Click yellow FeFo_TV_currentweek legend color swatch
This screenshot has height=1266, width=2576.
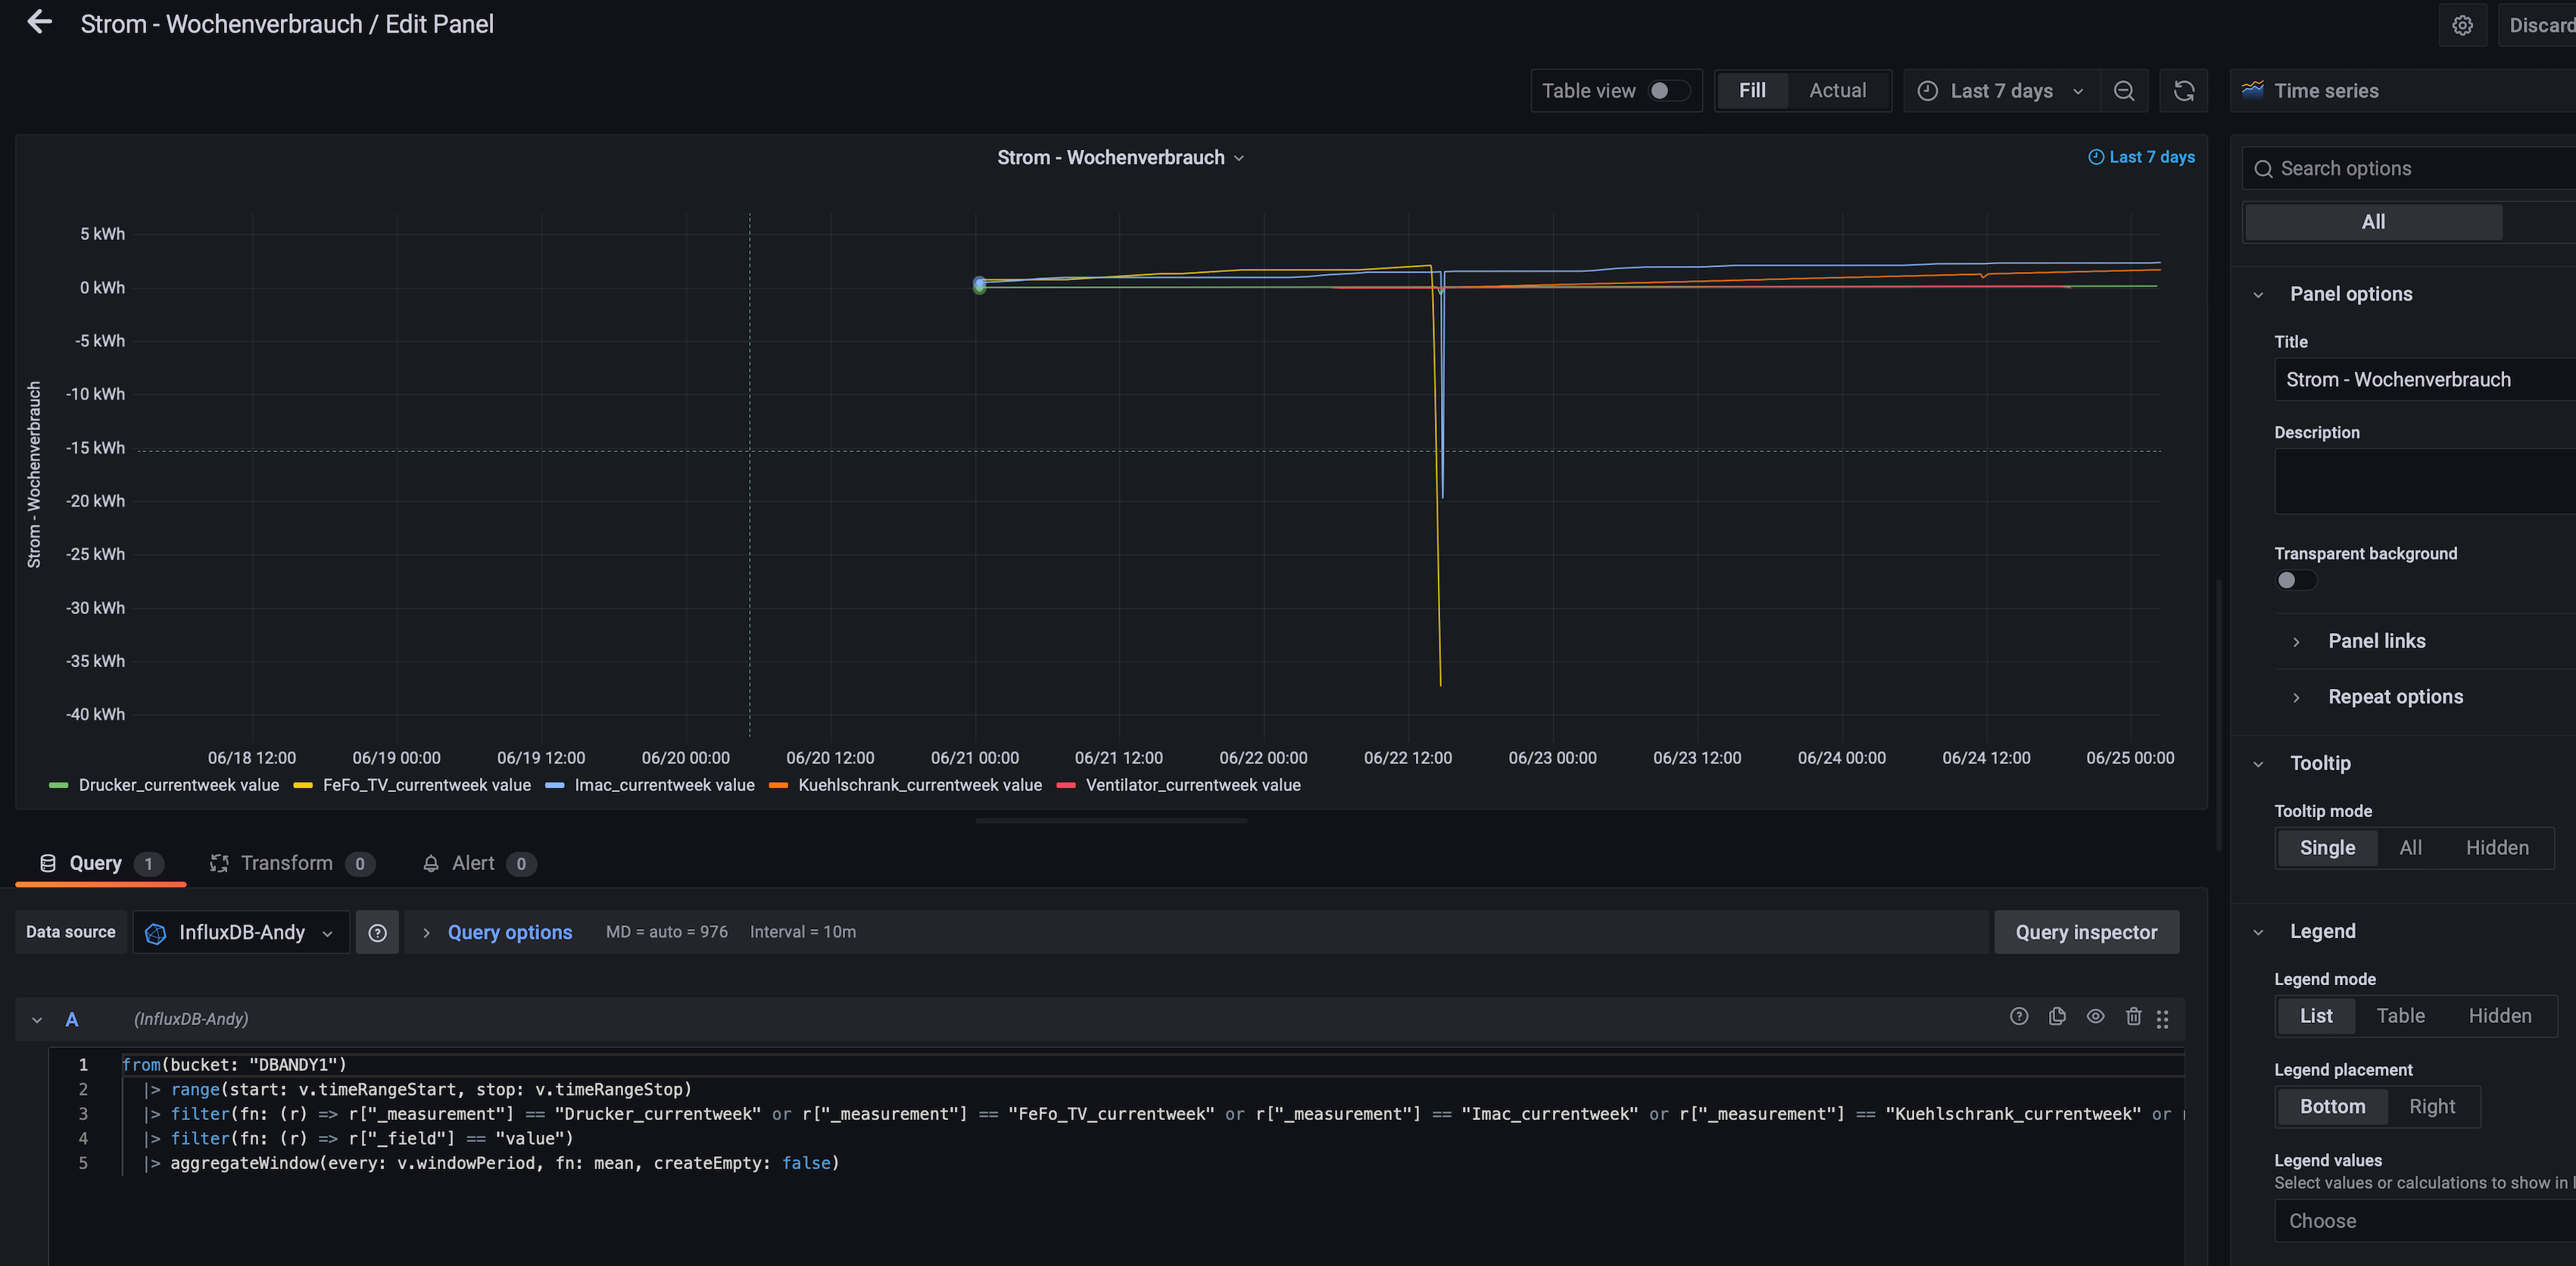coord(303,785)
